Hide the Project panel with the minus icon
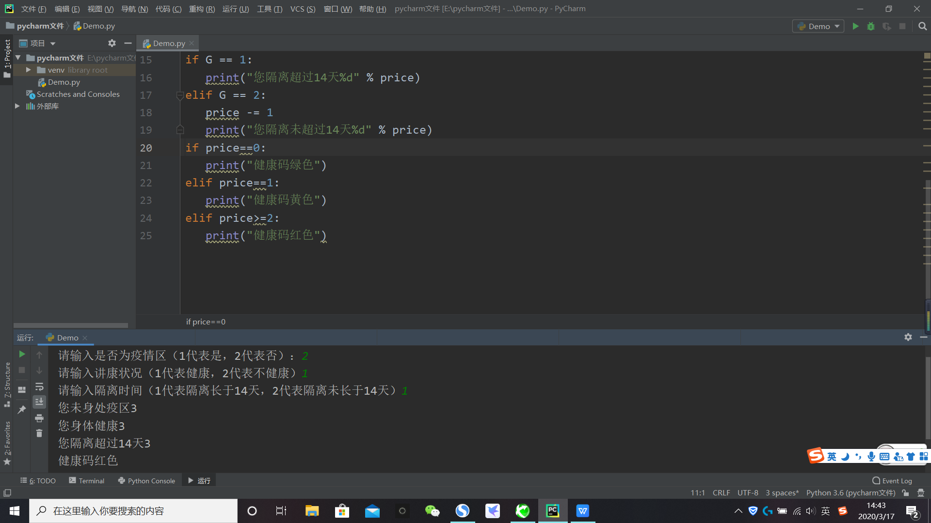 click(x=128, y=43)
